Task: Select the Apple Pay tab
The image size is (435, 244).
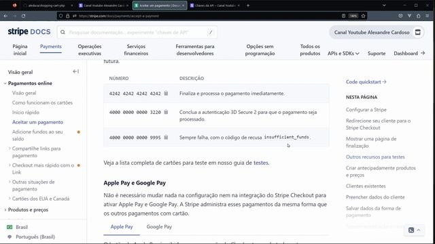Action: tap(122, 226)
